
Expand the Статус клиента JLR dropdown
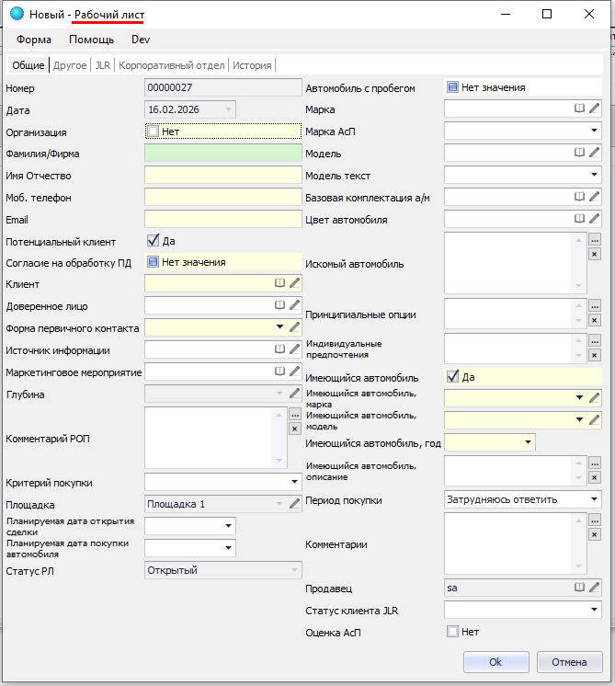tap(594, 610)
